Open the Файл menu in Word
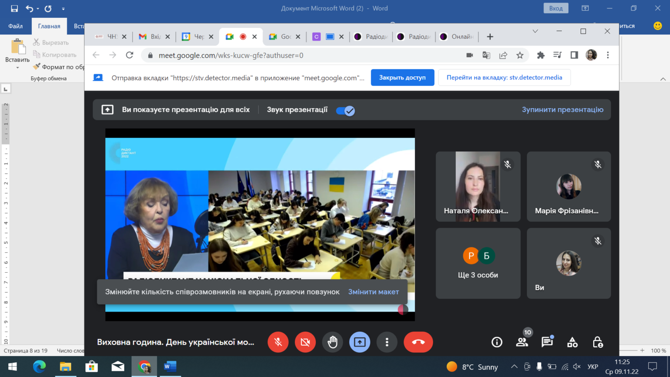The height and width of the screenshot is (377, 670). [15, 26]
